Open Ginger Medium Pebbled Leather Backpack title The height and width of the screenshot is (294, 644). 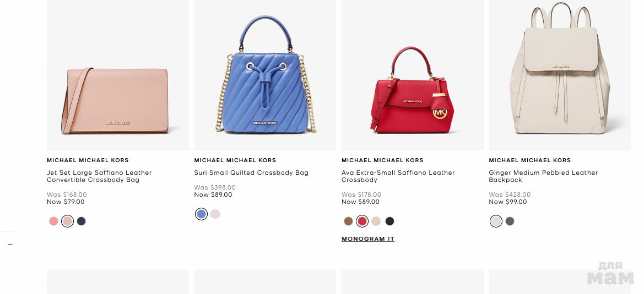(x=543, y=176)
